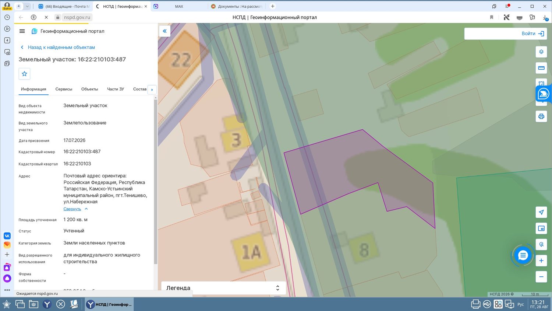
Task: Select the ruler measurement tool
Action: coord(541,68)
